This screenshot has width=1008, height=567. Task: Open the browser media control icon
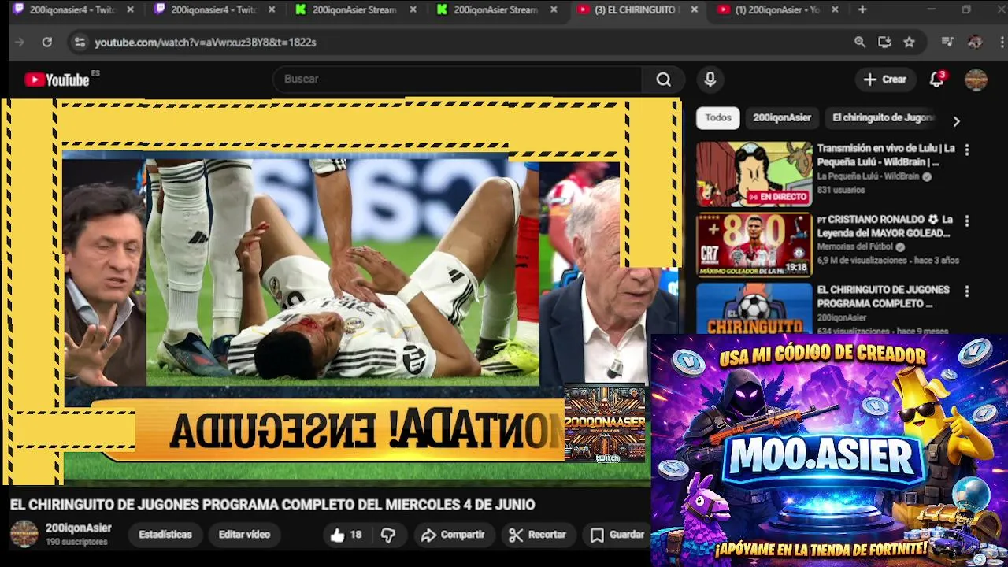click(x=948, y=43)
